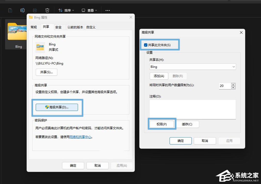261x184 pixels.
Task: Click the See more (...) toolbar icon
Action: click(108, 10)
